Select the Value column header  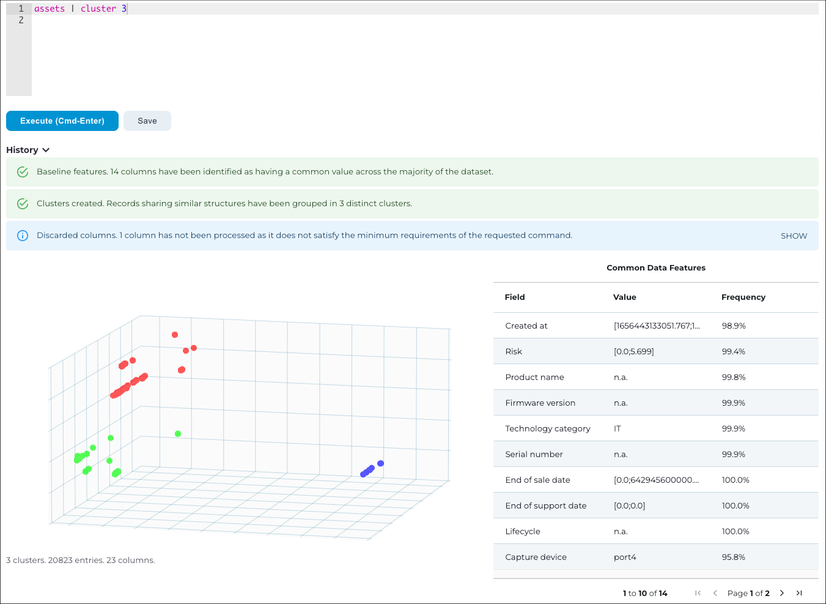pos(625,297)
